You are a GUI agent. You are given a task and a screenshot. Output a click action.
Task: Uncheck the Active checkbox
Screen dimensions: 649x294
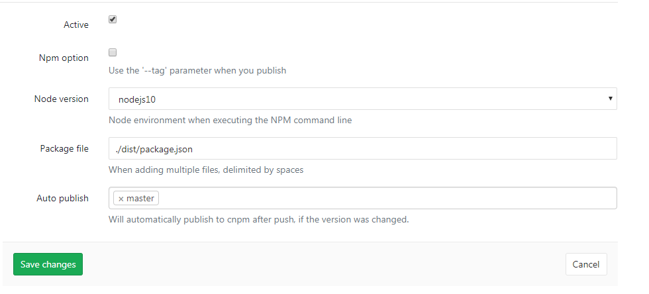(x=113, y=20)
